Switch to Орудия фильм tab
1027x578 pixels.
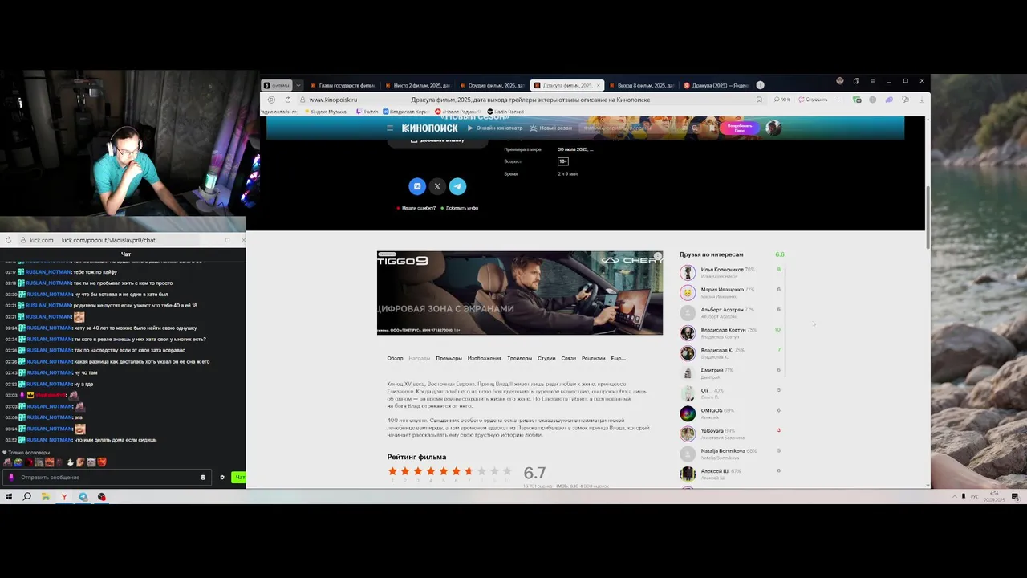click(492, 85)
